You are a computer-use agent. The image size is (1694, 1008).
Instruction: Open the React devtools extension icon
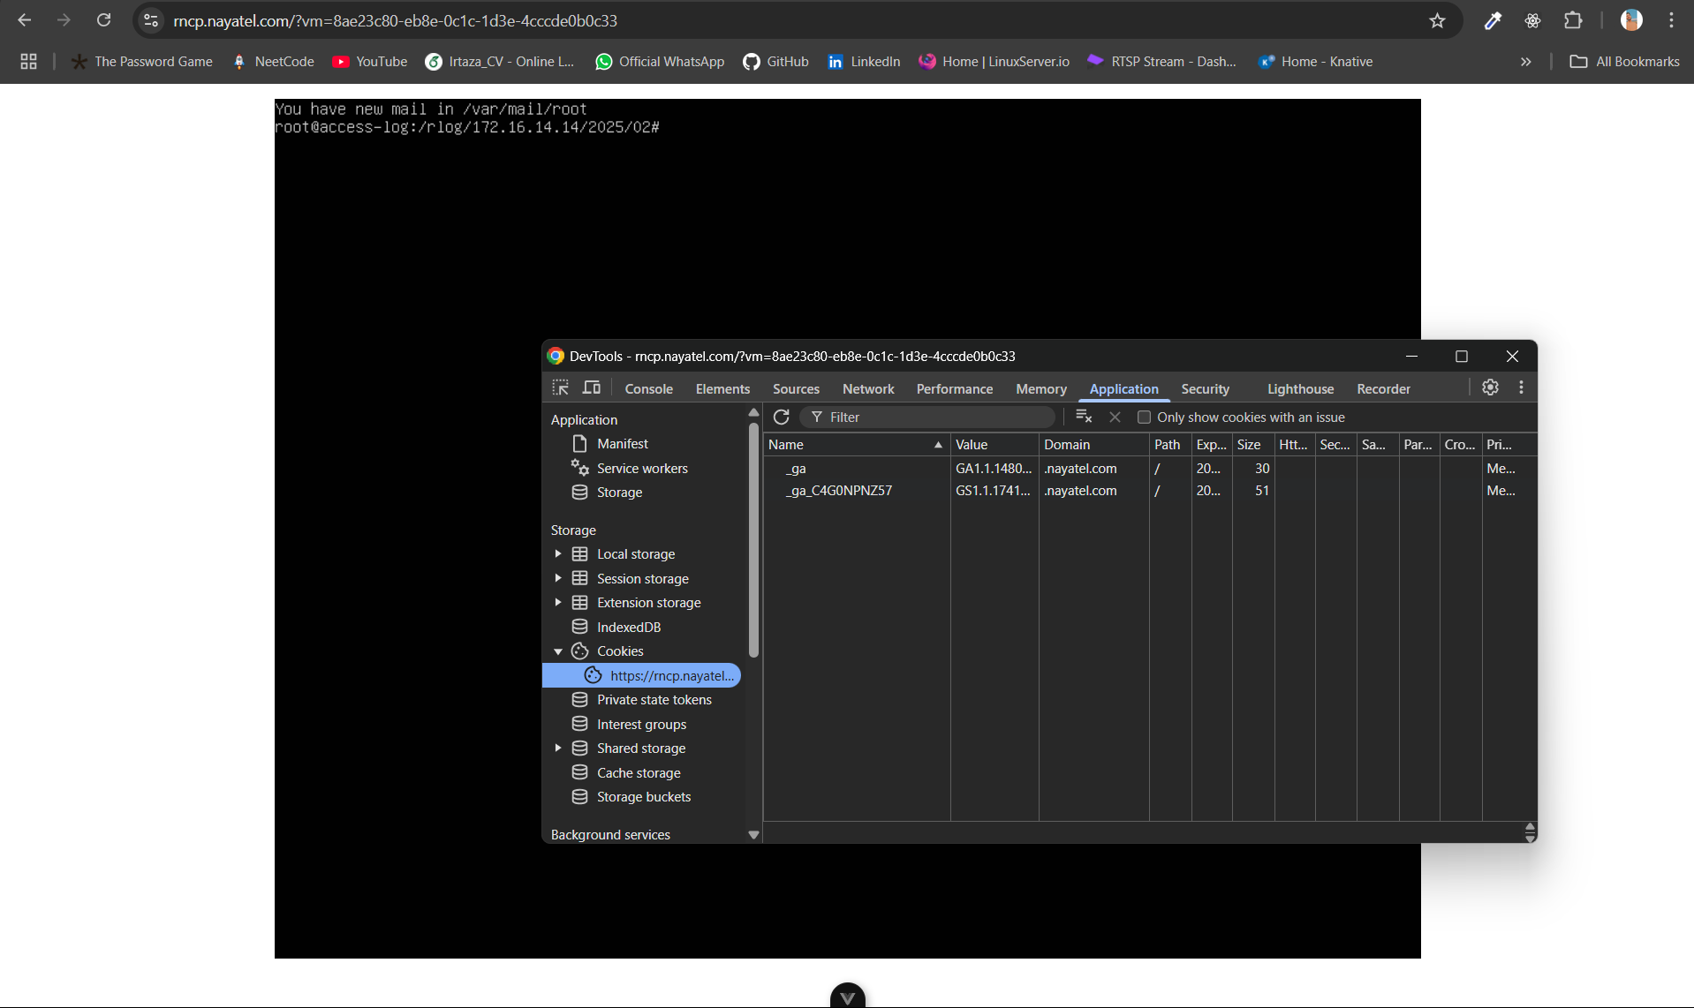point(1532,20)
